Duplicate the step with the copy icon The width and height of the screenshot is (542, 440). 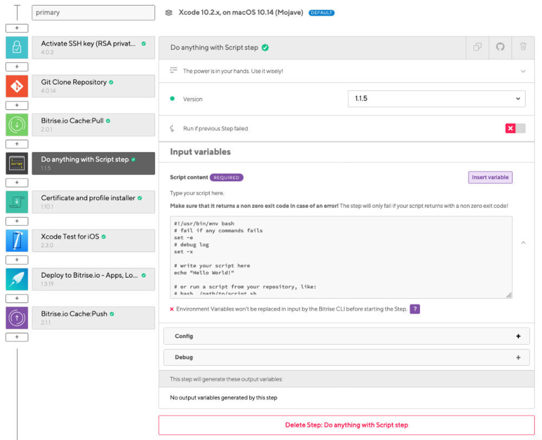click(x=478, y=47)
